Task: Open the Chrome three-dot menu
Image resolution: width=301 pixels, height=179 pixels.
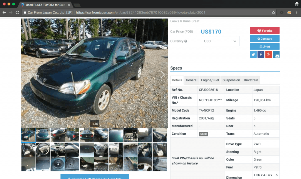Action: click(x=297, y=12)
